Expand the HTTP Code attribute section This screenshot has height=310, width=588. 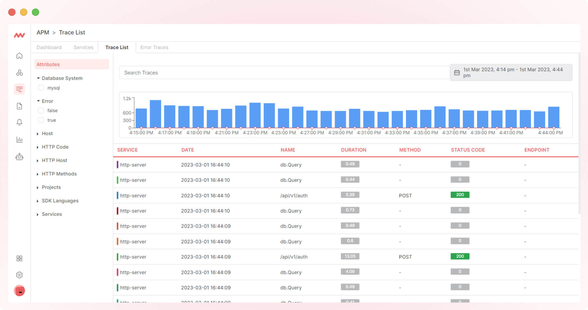point(55,147)
